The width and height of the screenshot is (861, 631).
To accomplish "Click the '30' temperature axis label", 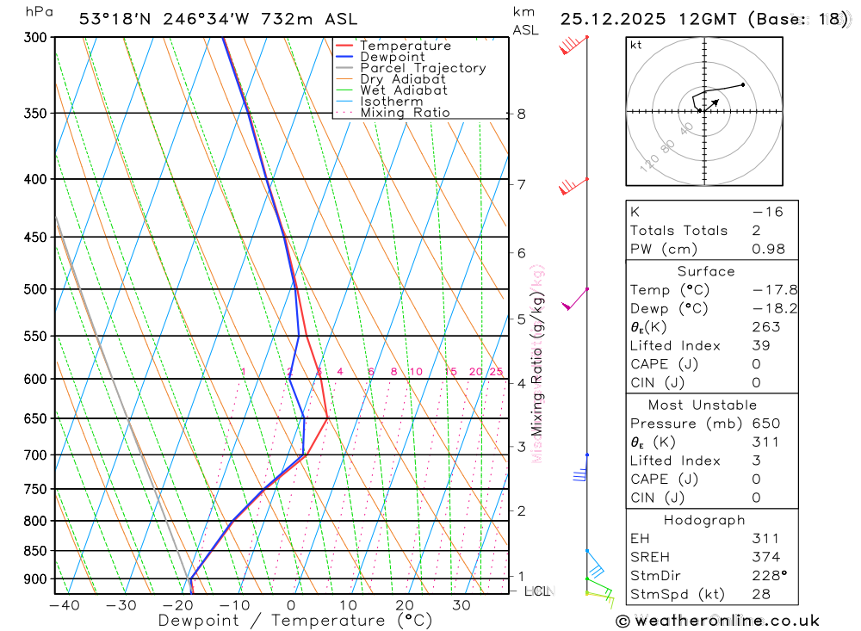I will (x=461, y=605).
